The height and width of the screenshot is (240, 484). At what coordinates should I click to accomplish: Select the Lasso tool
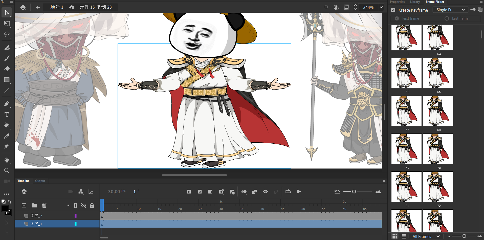(7, 34)
